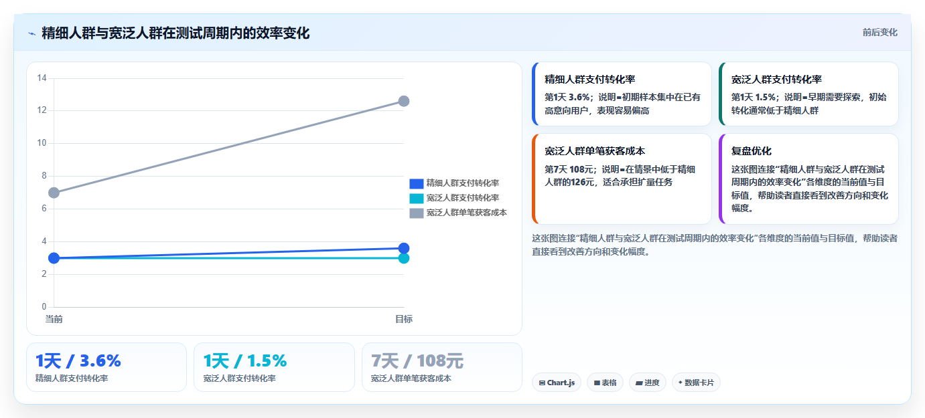Image resolution: width=925 pixels, height=418 pixels.
Task: Toggle the 精细人群支付转化率 legend color box
Action: pyautogui.click(x=417, y=183)
